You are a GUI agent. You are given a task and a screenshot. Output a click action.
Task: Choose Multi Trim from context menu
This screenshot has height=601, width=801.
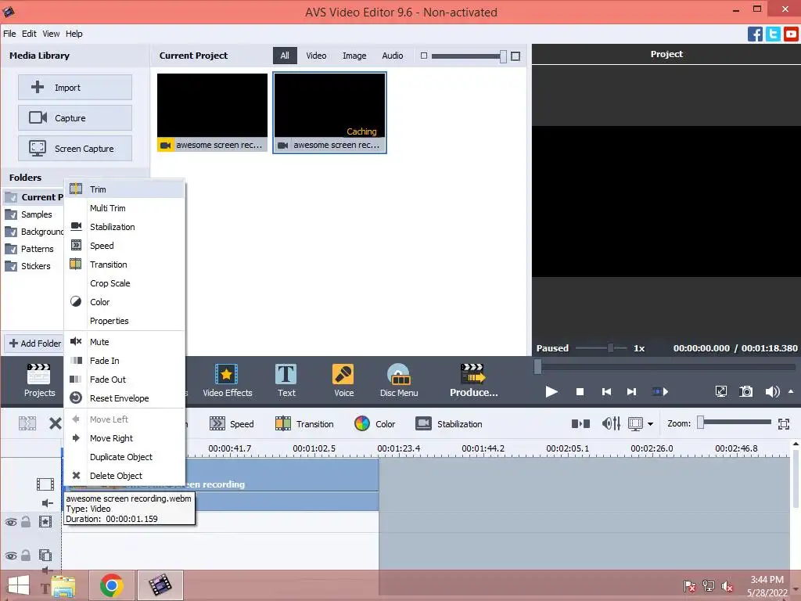[x=124, y=208]
